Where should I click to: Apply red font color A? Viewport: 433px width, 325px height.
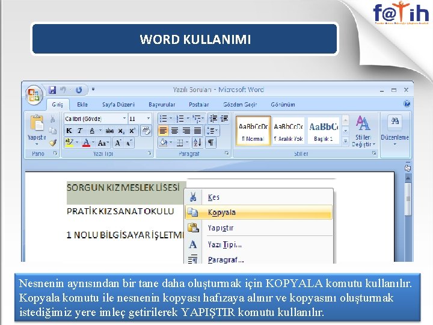coord(86,143)
